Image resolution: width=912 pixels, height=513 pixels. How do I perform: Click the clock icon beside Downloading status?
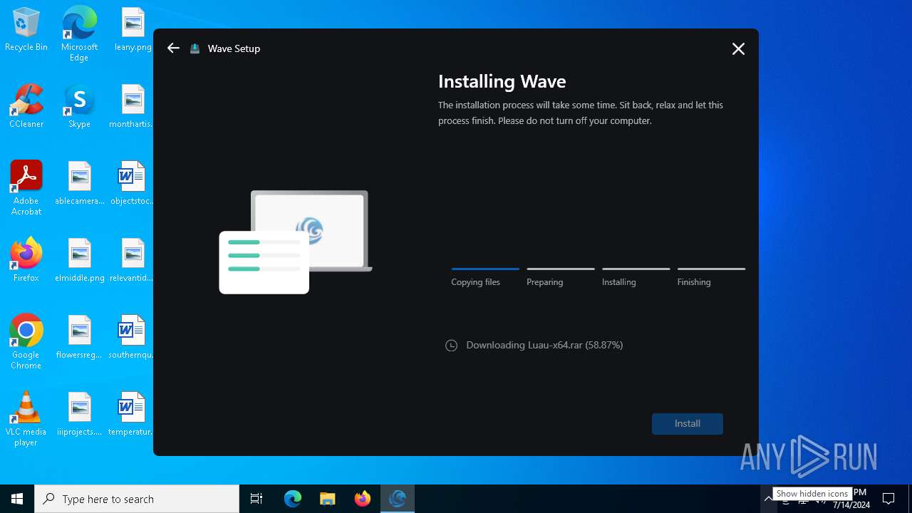click(x=451, y=346)
